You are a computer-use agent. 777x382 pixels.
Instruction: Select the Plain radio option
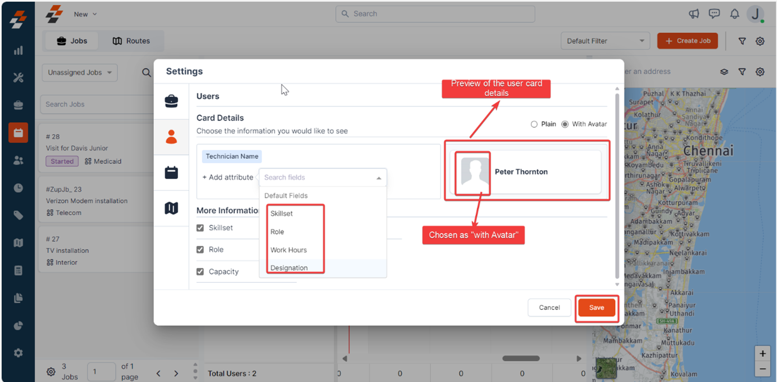(534, 124)
